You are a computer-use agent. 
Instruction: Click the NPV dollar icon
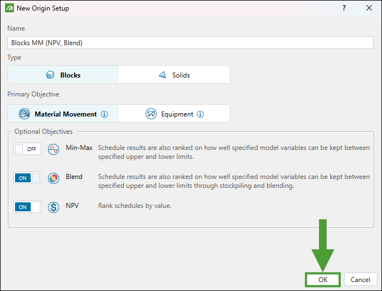click(x=54, y=207)
